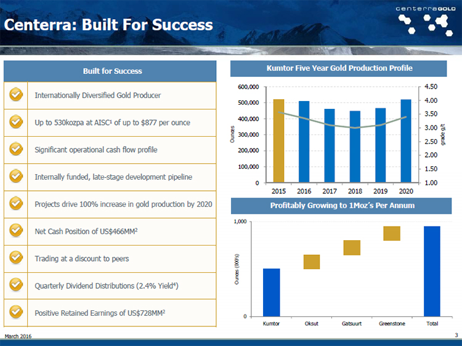This screenshot has width=462, height=346.
Task: Click the checkmark beside Internationally Diversified Gold Producer
Action: (16, 95)
